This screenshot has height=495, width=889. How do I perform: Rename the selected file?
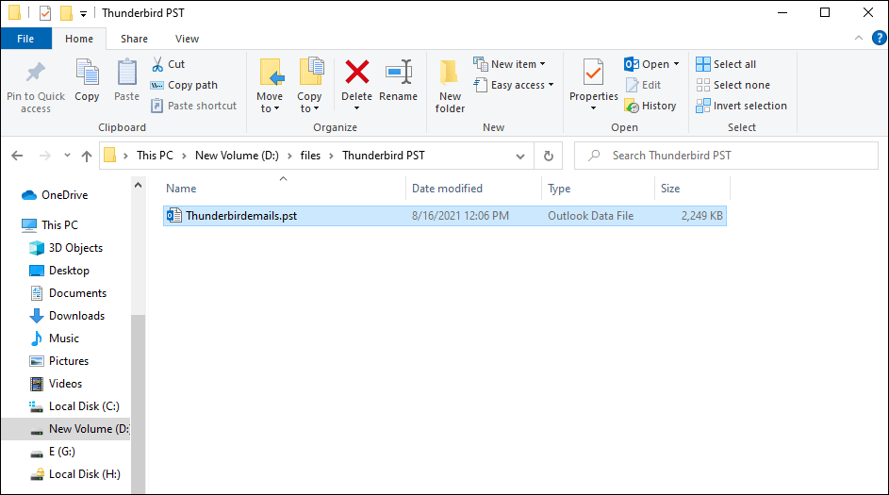(398, 80)
